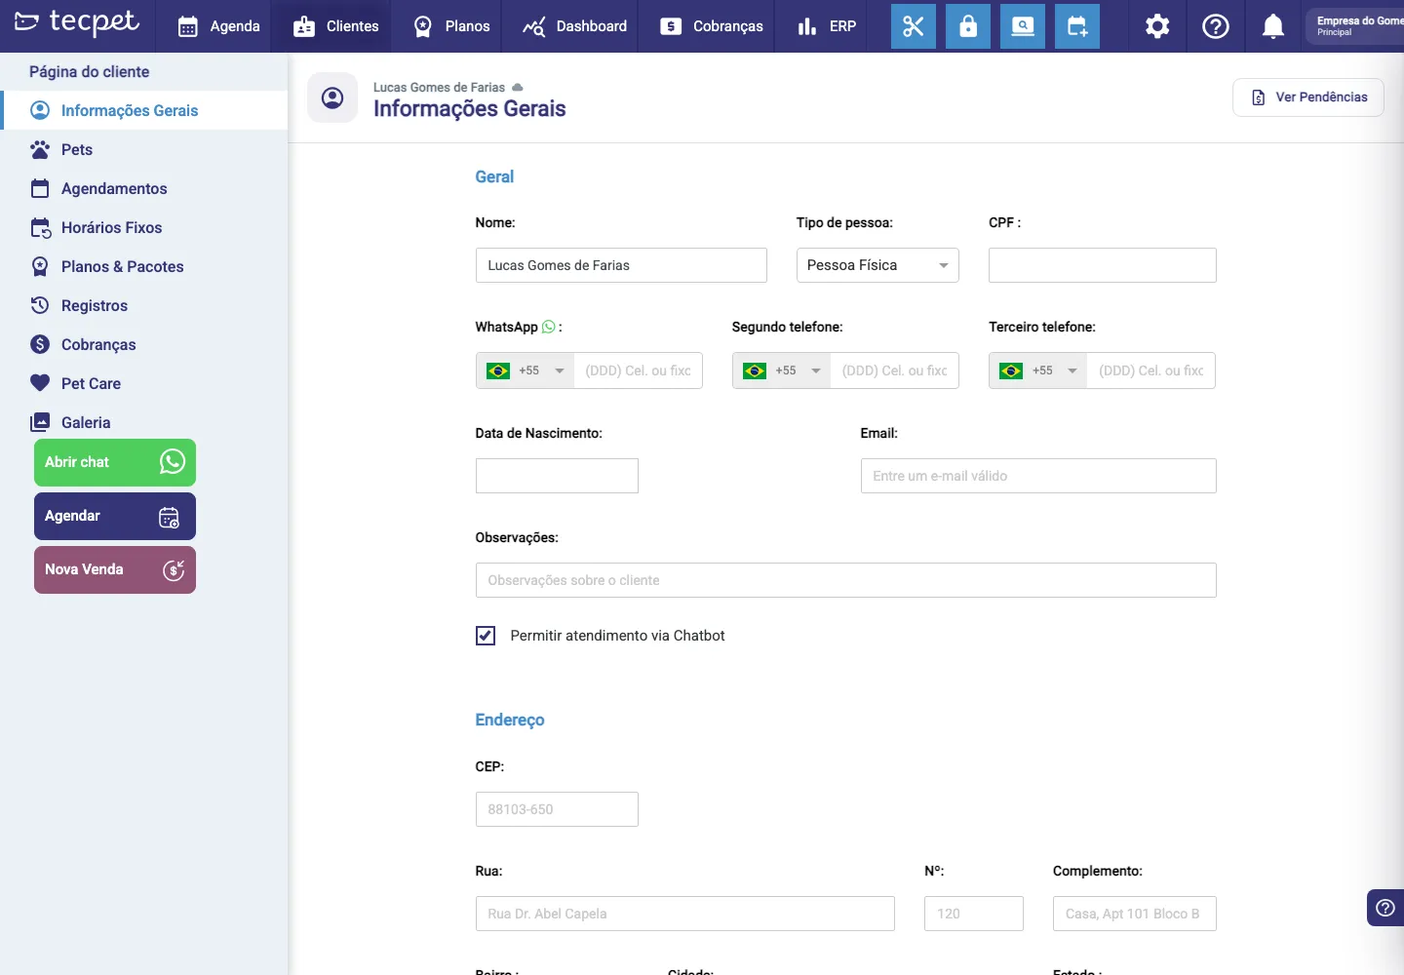Open the ERP menu

827,26
